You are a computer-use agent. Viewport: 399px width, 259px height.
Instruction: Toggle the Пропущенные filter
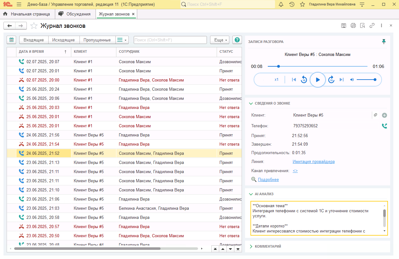[97, 40]
